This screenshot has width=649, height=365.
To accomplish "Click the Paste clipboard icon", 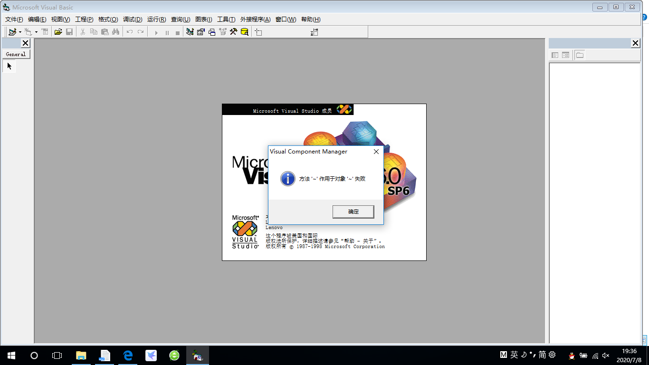I will tap(105, 32).
